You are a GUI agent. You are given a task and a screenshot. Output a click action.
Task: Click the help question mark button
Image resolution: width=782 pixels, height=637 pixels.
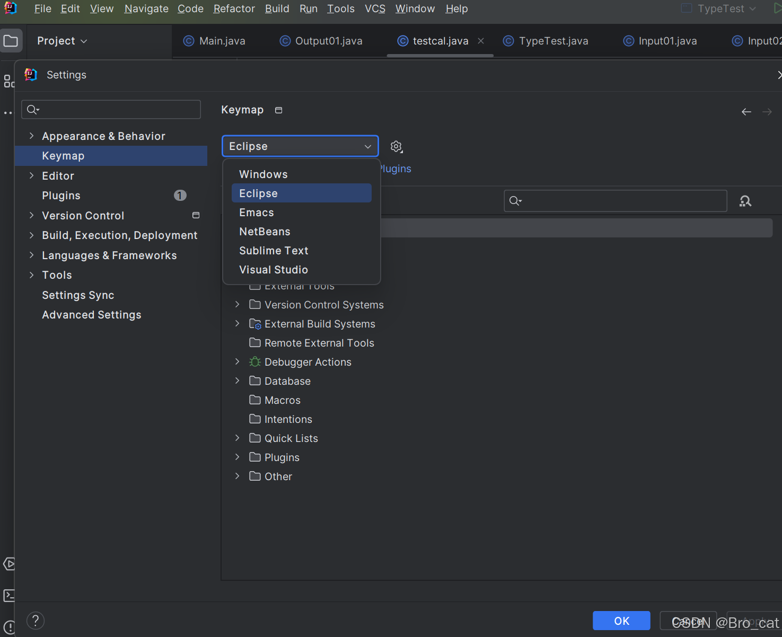(36, 621)
